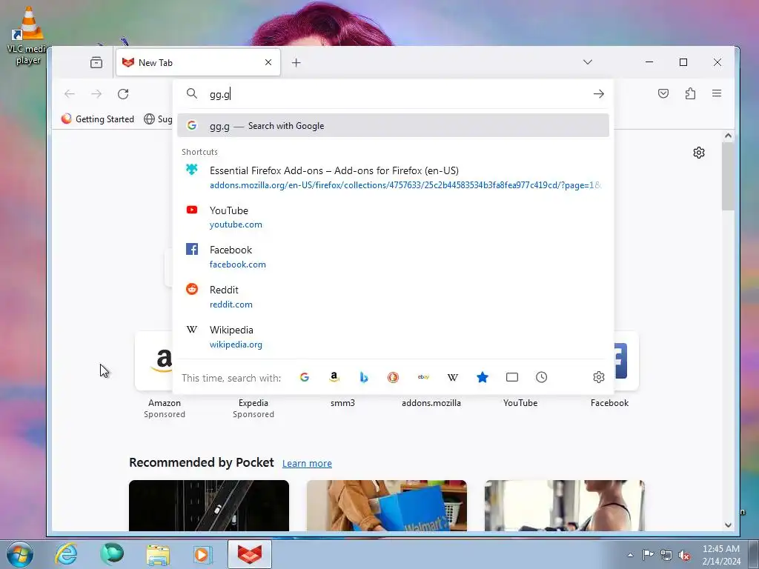This screenshot has height=569, width=759.
Task: Click the VLC media player desktop shortcut
Action: [27, 36]
